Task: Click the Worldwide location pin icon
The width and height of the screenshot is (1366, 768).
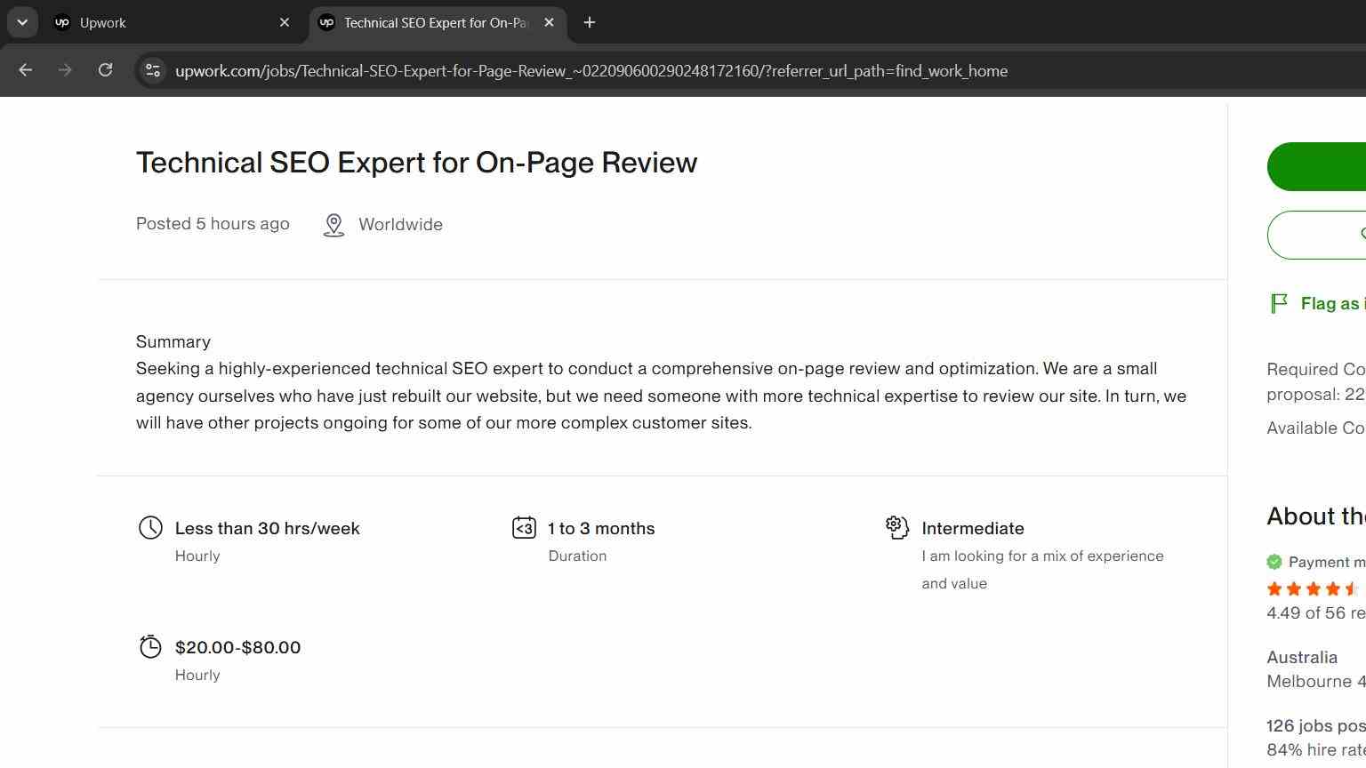Action: pos(333,225)
